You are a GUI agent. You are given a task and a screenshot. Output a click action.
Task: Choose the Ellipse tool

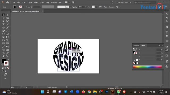tap(3, 27)
